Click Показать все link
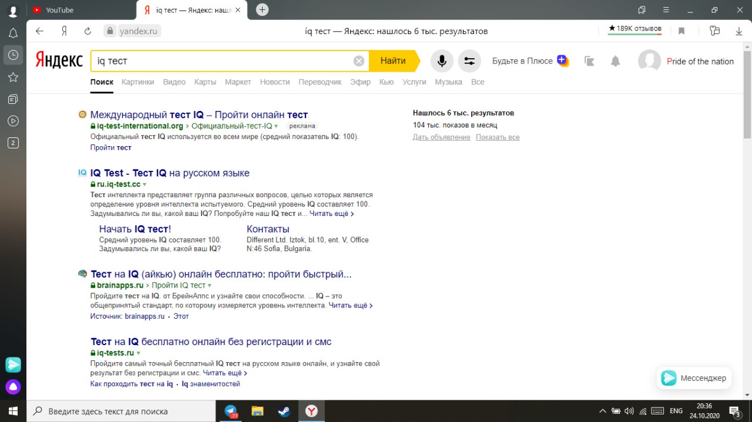This screenshot has height=422, width=752. coord(498,137)
